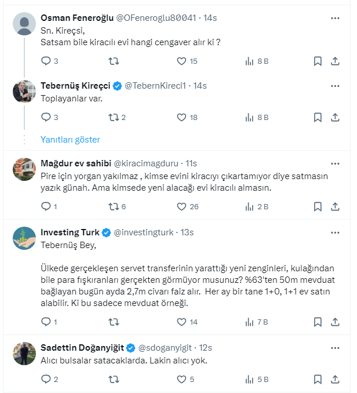
Task: Retweet Tebernüş Kireçci's reply
Action: pos(114,117)
